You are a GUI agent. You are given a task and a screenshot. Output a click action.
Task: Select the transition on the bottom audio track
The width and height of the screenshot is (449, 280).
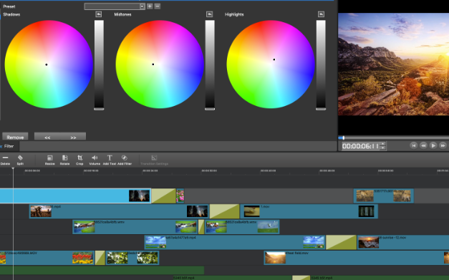(x=301, y=278)
